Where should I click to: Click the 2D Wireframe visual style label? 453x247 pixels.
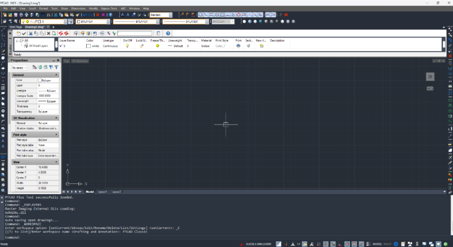click(x=80, y=61)
